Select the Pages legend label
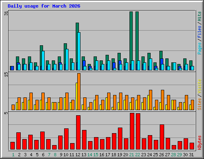 pyautogui.click(x=200, y=48)
